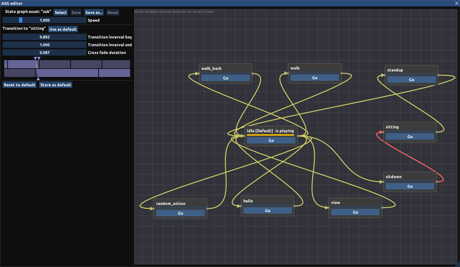The image size is (460, 267).
Task: Click the output pin of the random_action node
Action: [207, 208]
